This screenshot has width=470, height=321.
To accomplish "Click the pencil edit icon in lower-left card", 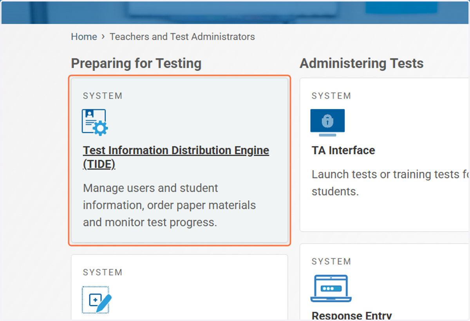I will 97,300.
